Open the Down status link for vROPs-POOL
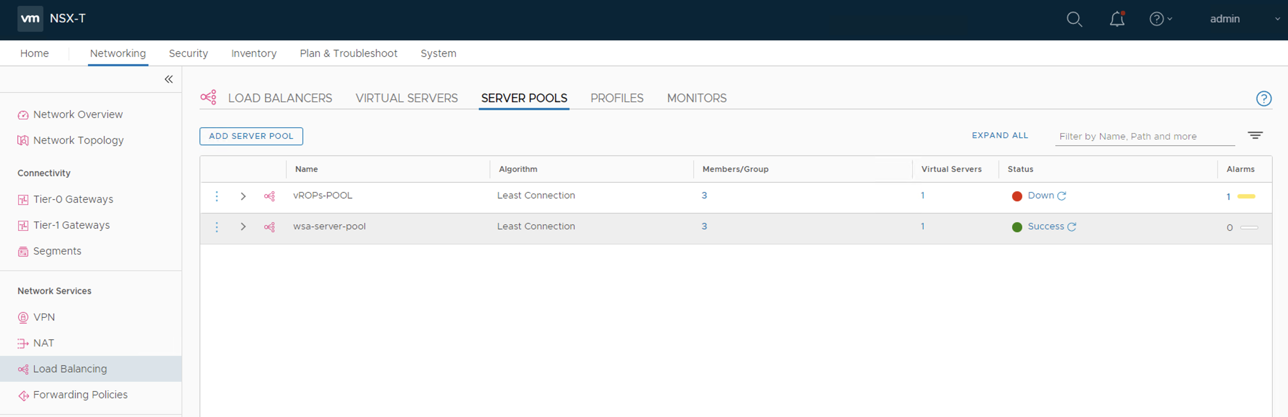 click(x=1040, y=196)
